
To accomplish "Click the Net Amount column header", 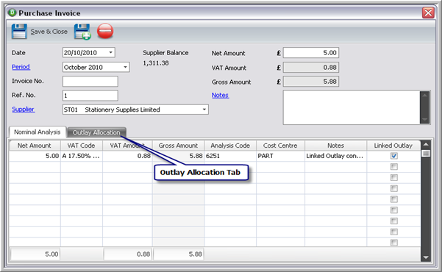I will pyautogui.click(x=35, y=146).
